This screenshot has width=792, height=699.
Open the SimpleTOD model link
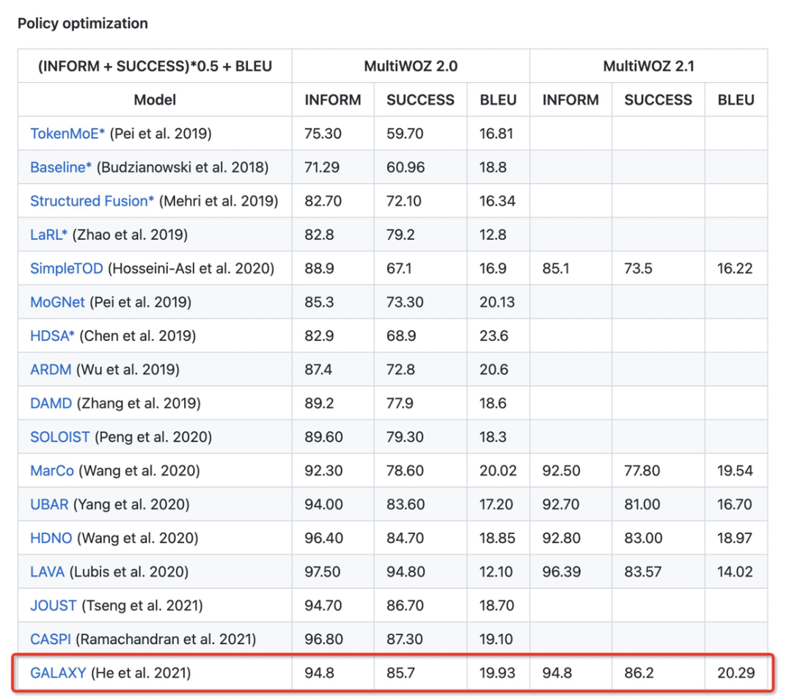click(x=67, y=268)
